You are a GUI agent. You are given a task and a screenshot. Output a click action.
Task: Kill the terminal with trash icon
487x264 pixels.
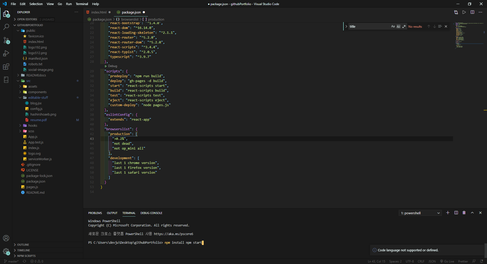coord(464,213)
